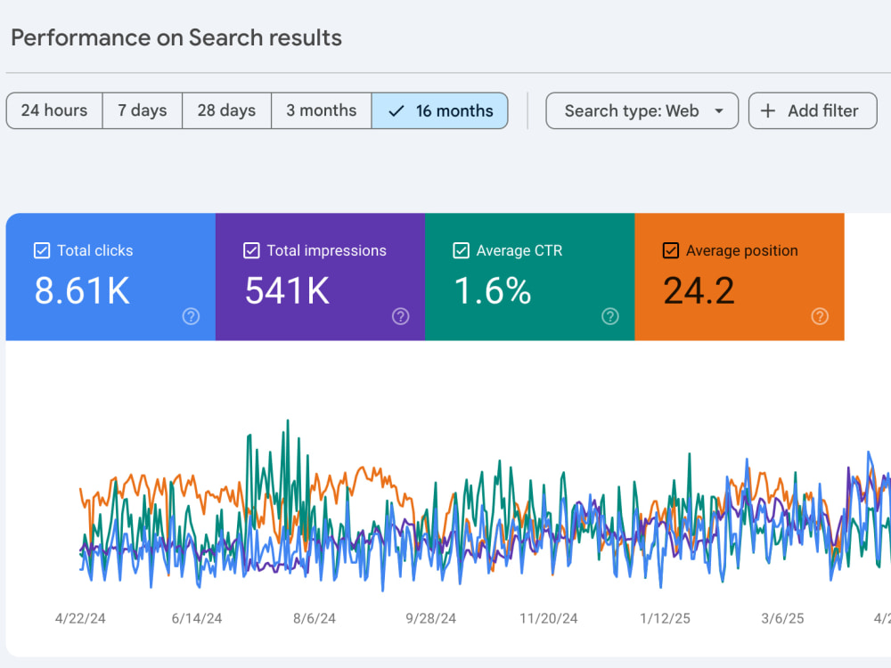
Task: Uncheck the Average CTR checkbox
Action: 461,250
